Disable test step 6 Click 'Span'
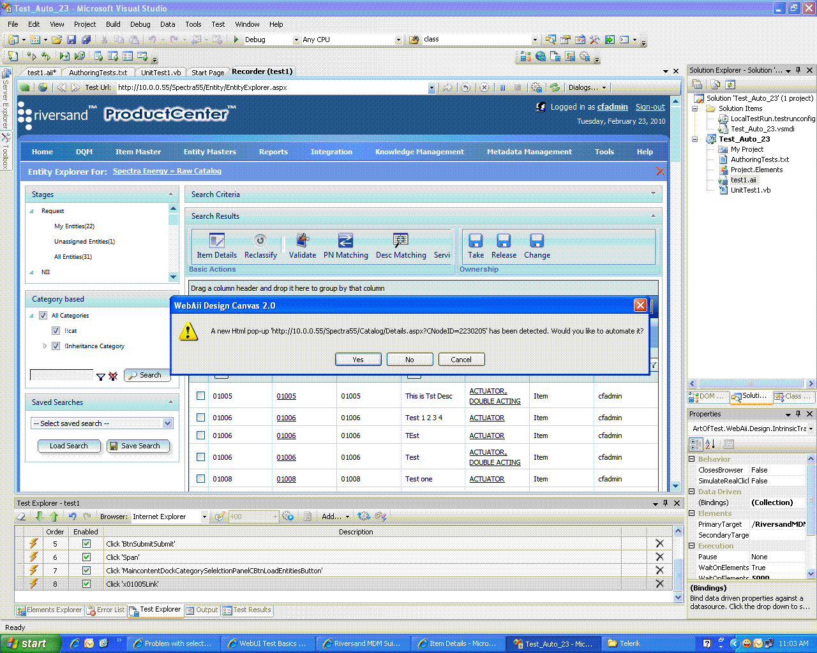The height and width of the screenshot is (653, 817). 86,557
